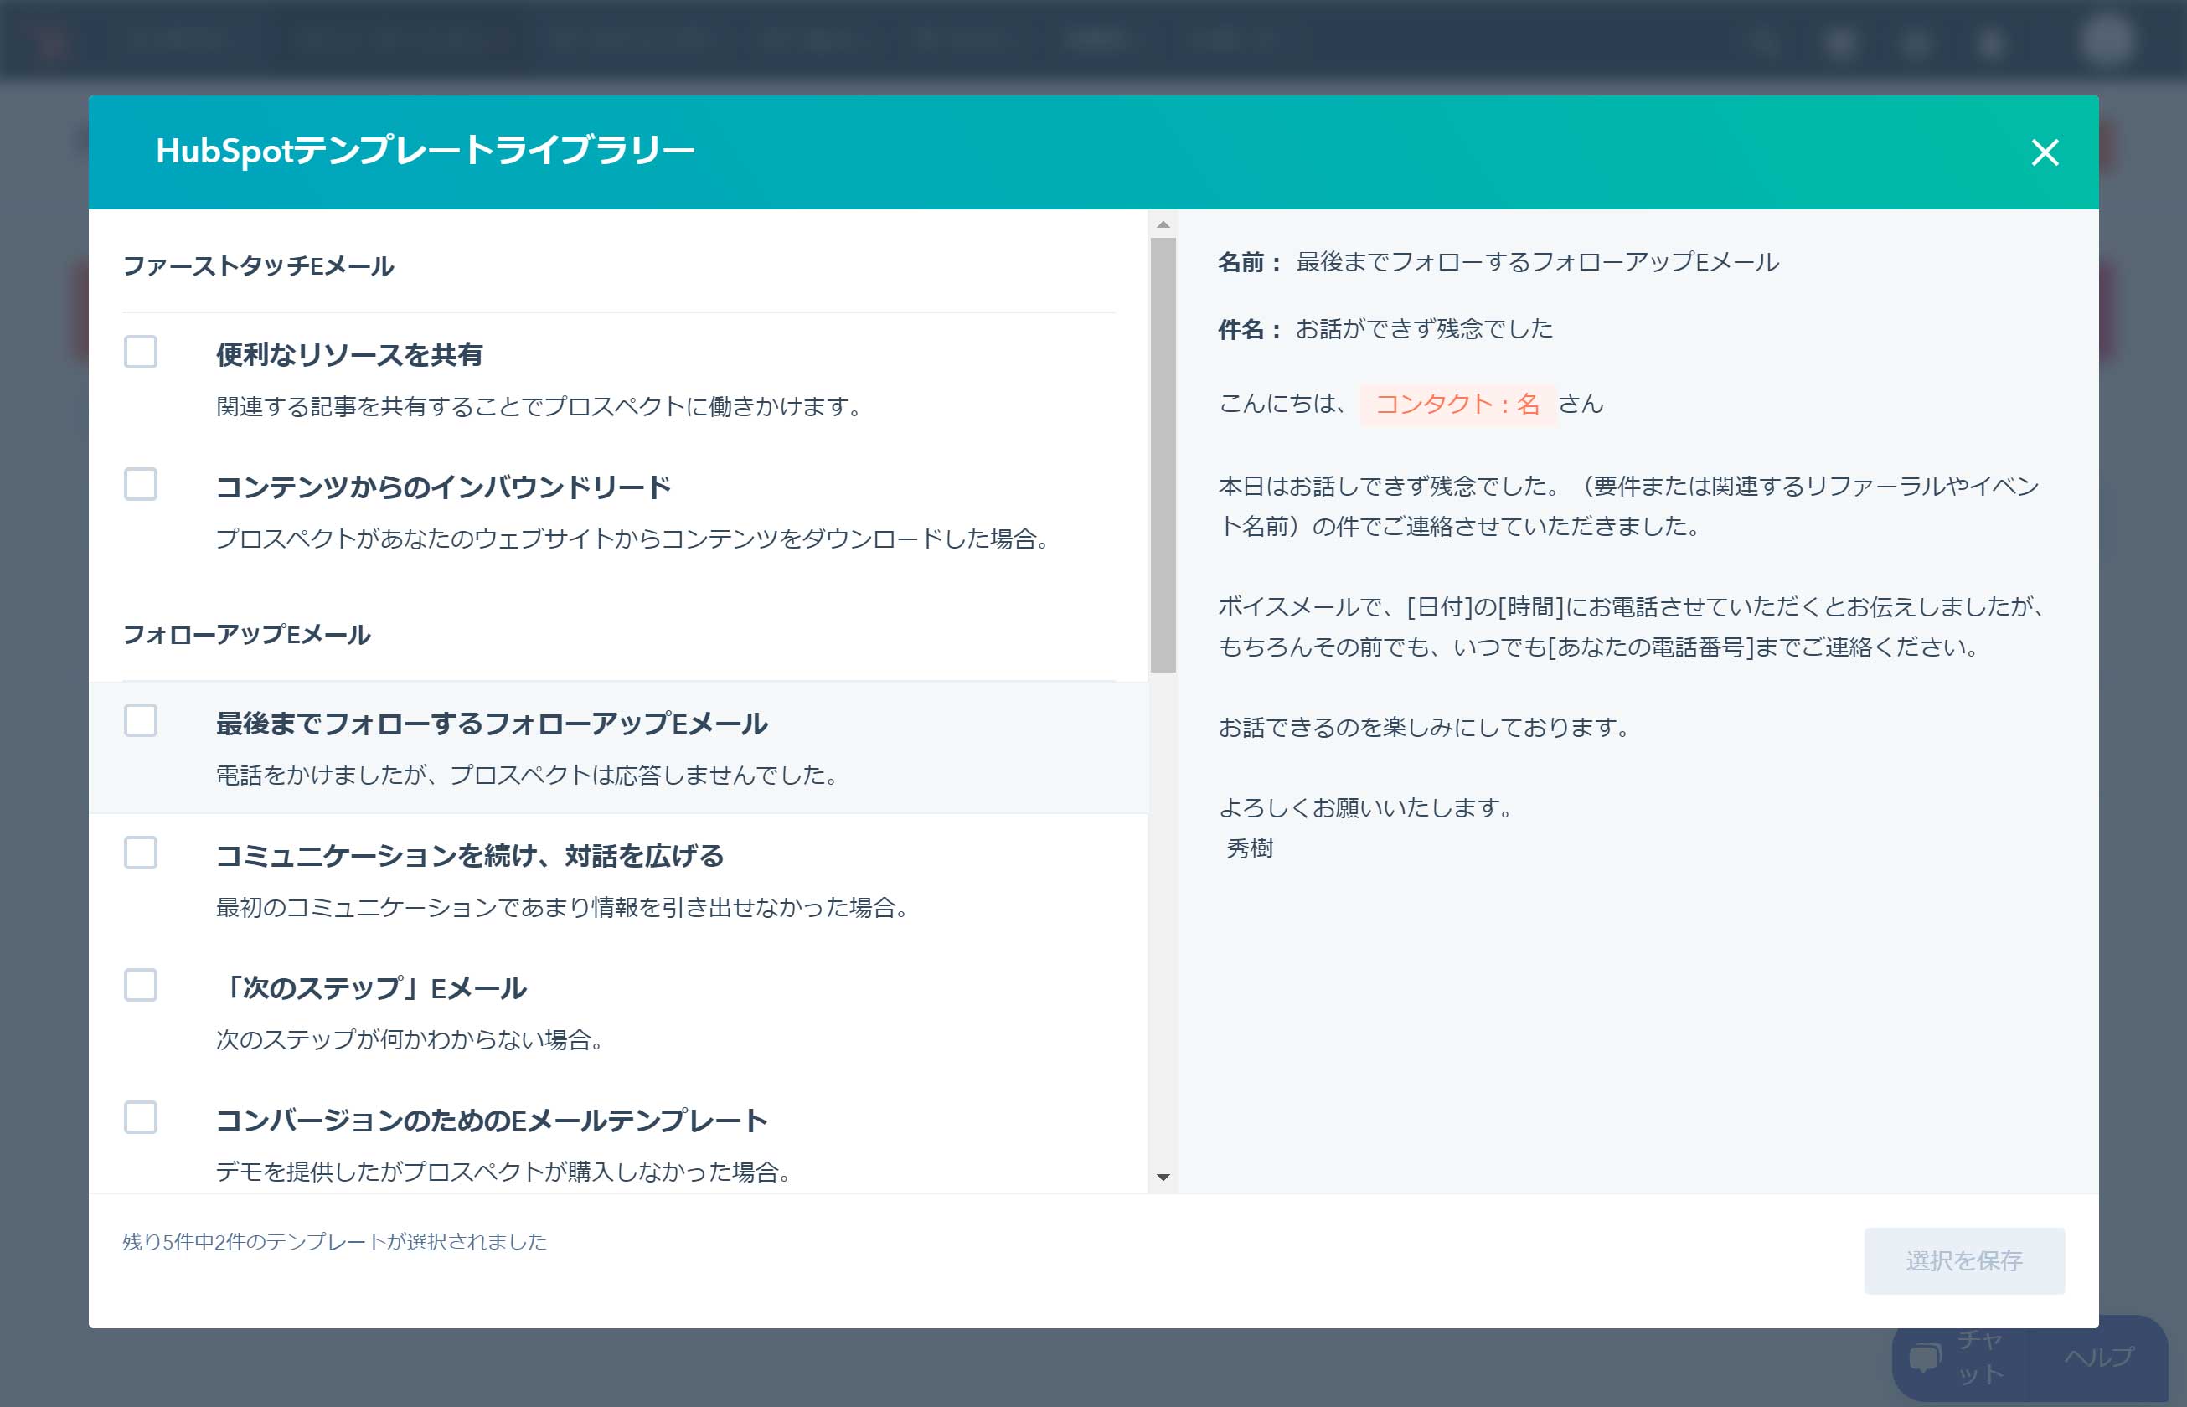Click the コンタクト：名 personalization token

coord(1457,404)
